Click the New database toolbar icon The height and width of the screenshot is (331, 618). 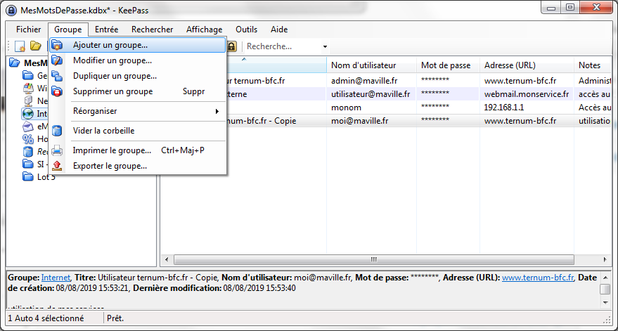click(20, 46)
